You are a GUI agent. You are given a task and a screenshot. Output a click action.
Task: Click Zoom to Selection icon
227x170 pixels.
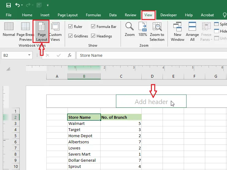pos(157,32)
